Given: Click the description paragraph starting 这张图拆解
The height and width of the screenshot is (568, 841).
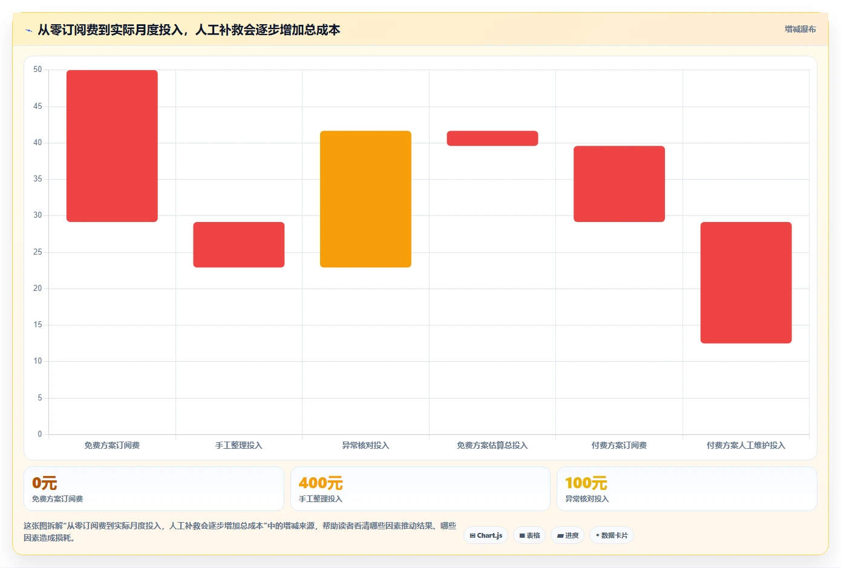Looking at the screenshot, I should 240,532.
